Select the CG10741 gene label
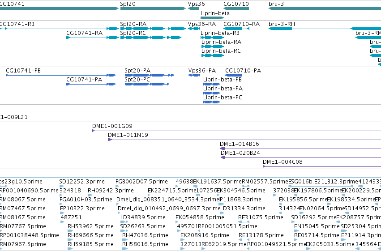 [x=12, y=4]
